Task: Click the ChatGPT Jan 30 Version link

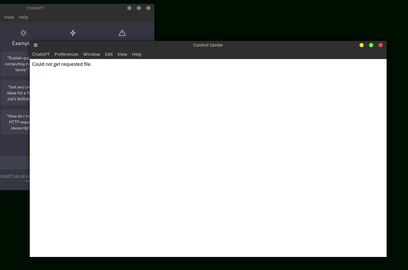Action: [x=14, y=176]
